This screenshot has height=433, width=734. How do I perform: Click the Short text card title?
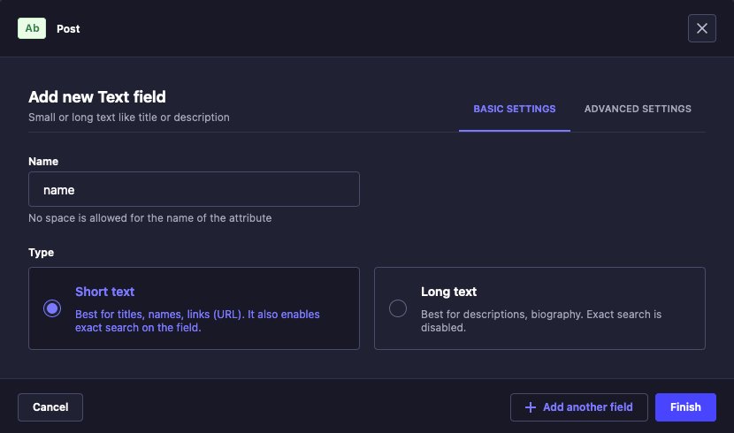coord(104,292)
